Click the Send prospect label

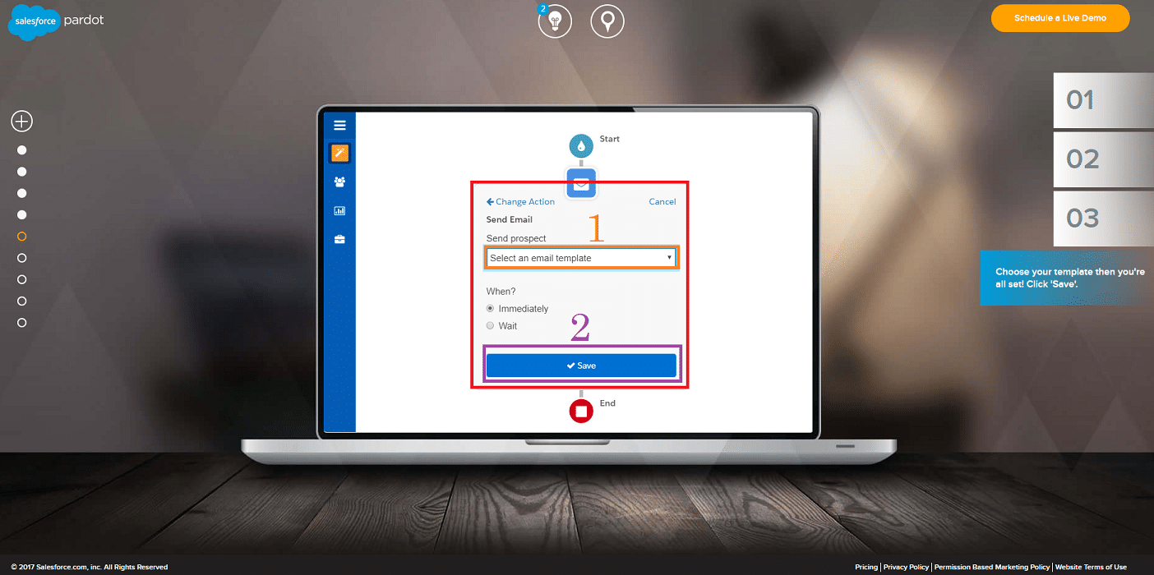click(516, 238)
